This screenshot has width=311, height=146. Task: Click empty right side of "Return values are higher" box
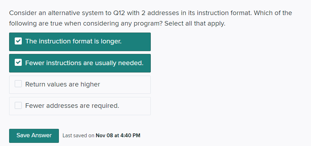tap(130, 84)
